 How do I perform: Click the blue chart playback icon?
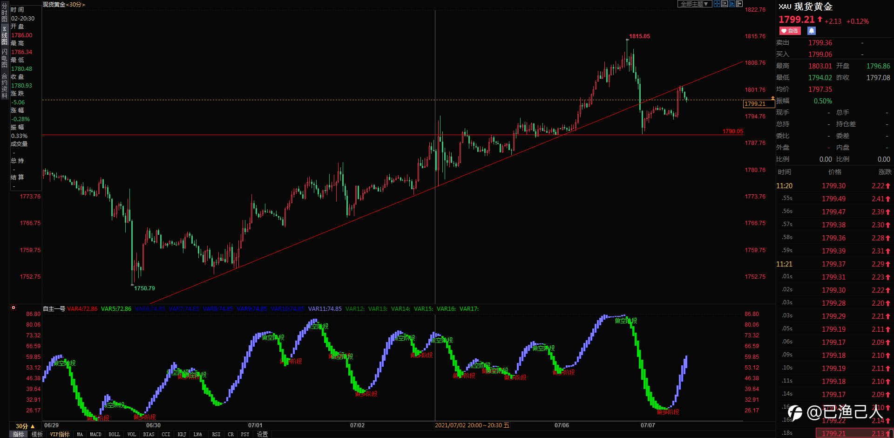pyautogui.click(x=732, y=4)
